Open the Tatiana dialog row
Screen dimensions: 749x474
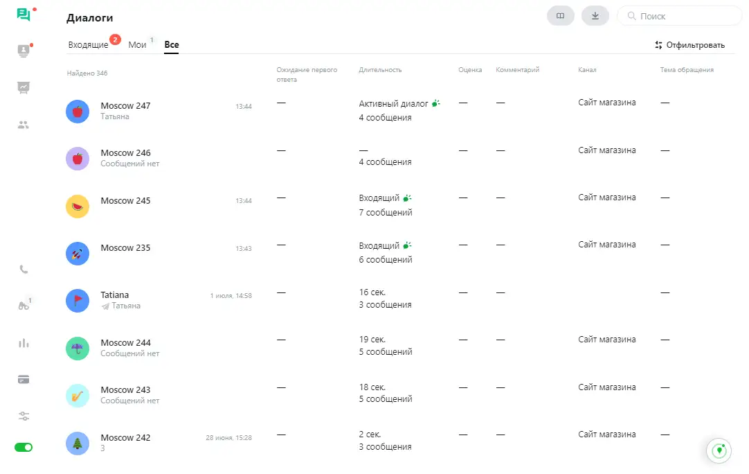click(x=114, y=295)
